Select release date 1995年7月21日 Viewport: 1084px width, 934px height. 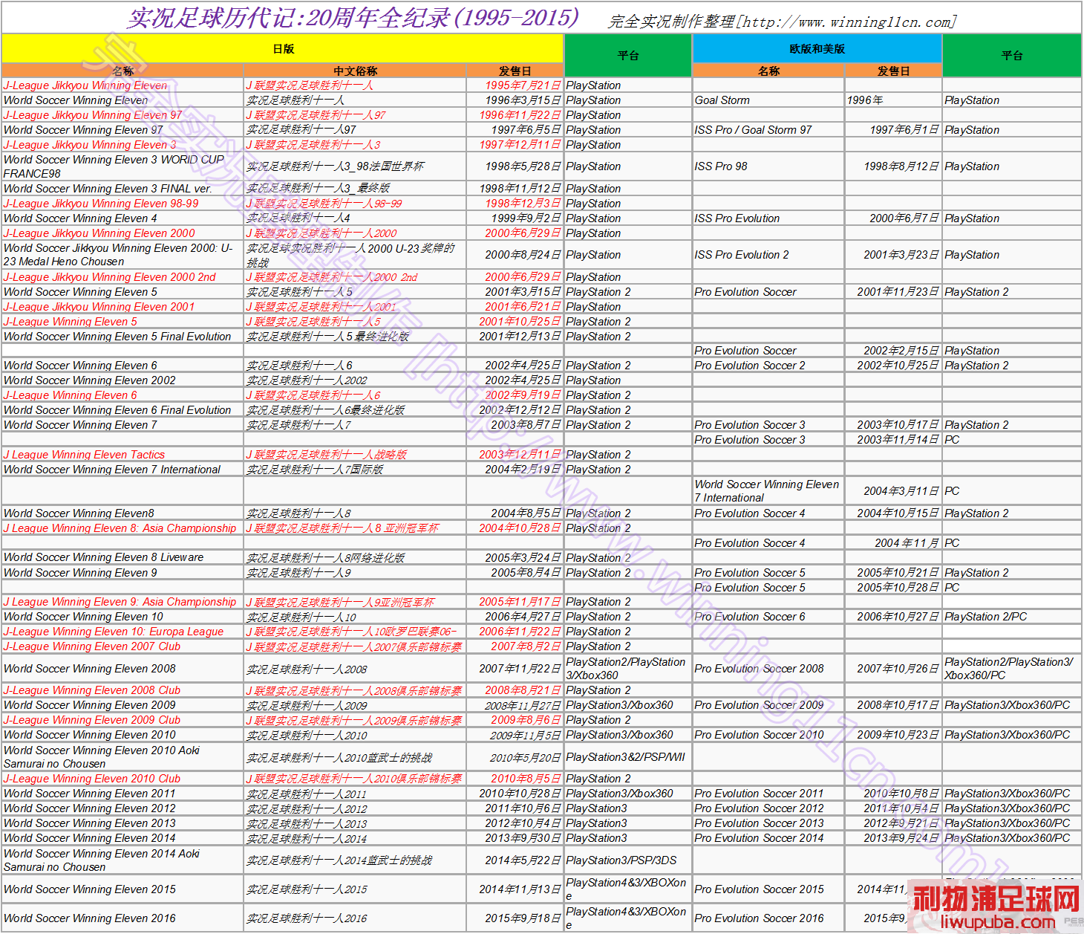point(515,85)
